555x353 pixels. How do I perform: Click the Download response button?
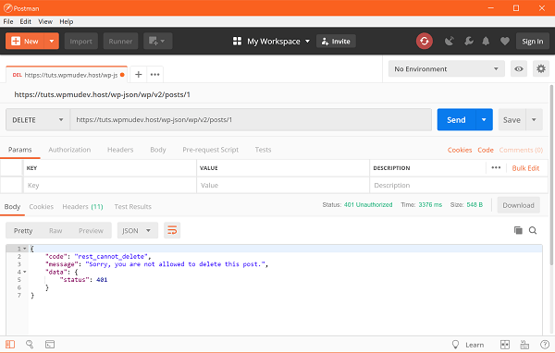click(x=519, y=205)
